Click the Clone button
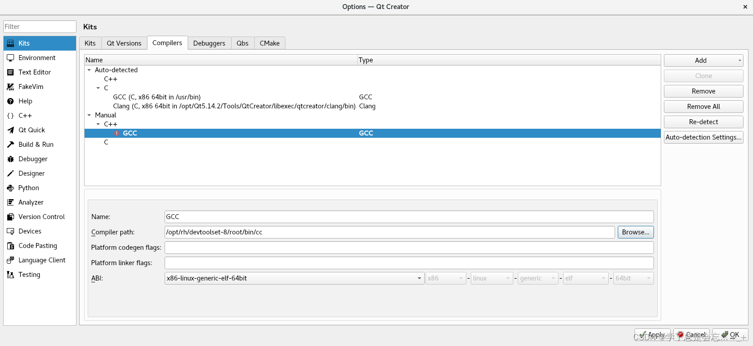This screenshot has width=753, height=346. [x=703, y=76]
